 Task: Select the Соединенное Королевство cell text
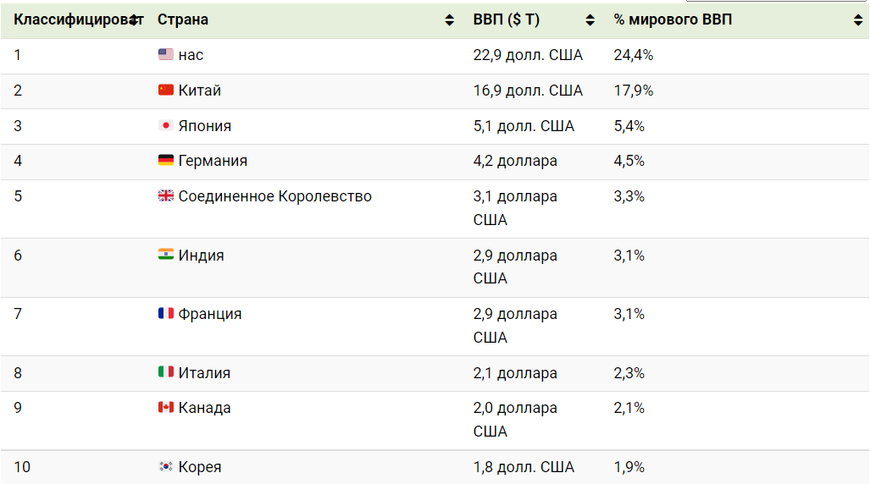(275, 196)
